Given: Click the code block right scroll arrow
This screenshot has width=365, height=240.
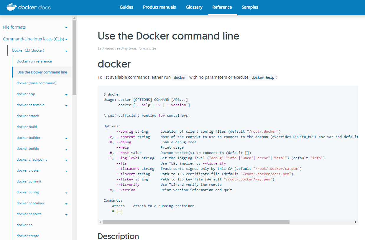Looking at the screenshot, I should [356, 222].
